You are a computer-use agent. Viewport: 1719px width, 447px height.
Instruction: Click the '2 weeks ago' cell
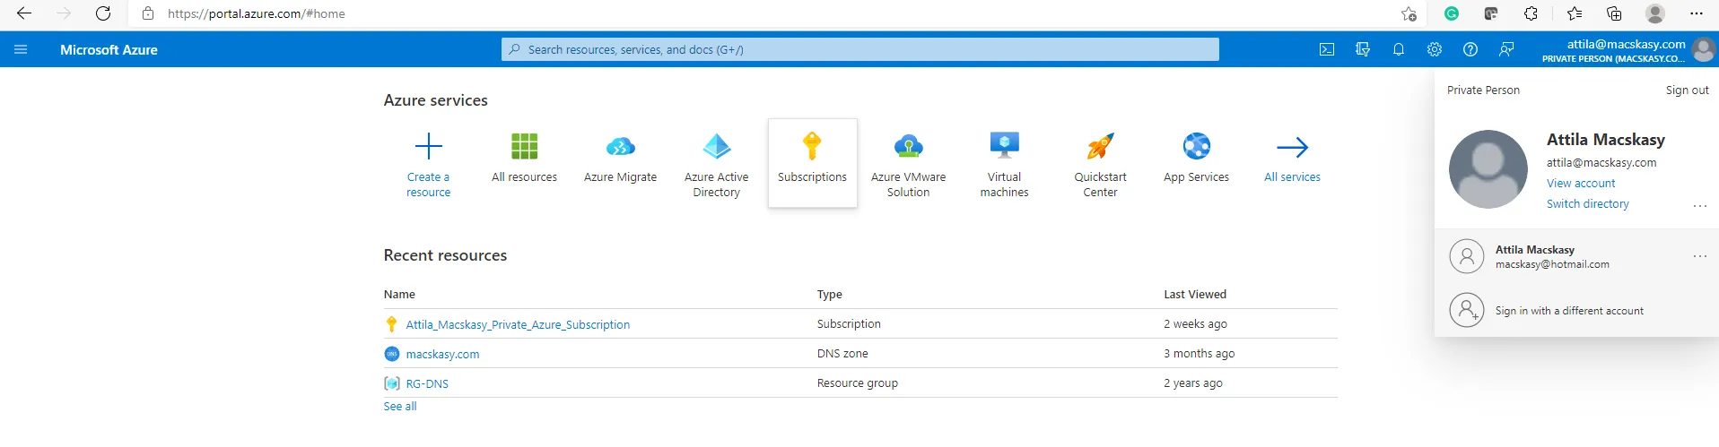tap(1195, 324)
